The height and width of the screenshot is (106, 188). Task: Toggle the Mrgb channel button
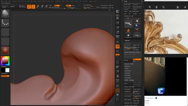(50, 6)
